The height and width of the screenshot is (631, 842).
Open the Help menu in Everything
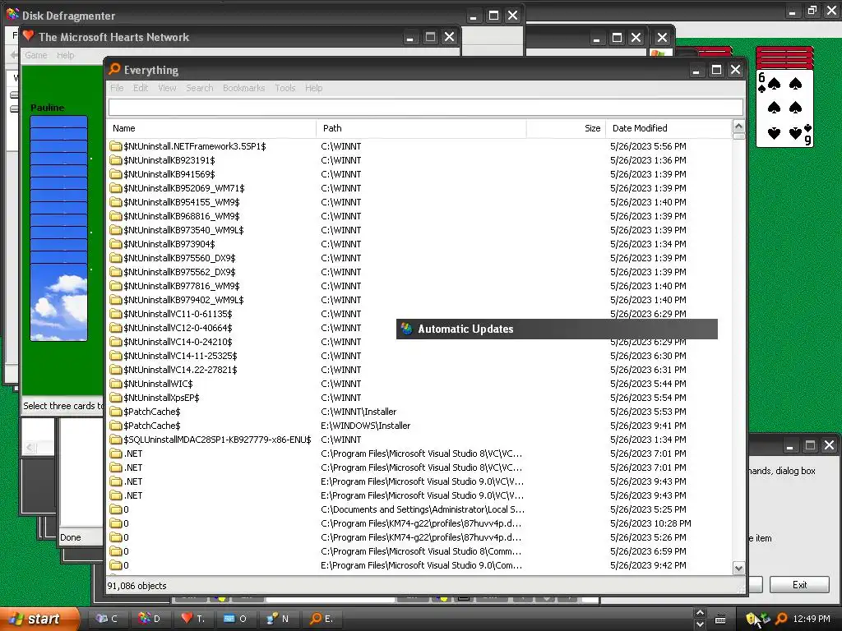point(313,88)
